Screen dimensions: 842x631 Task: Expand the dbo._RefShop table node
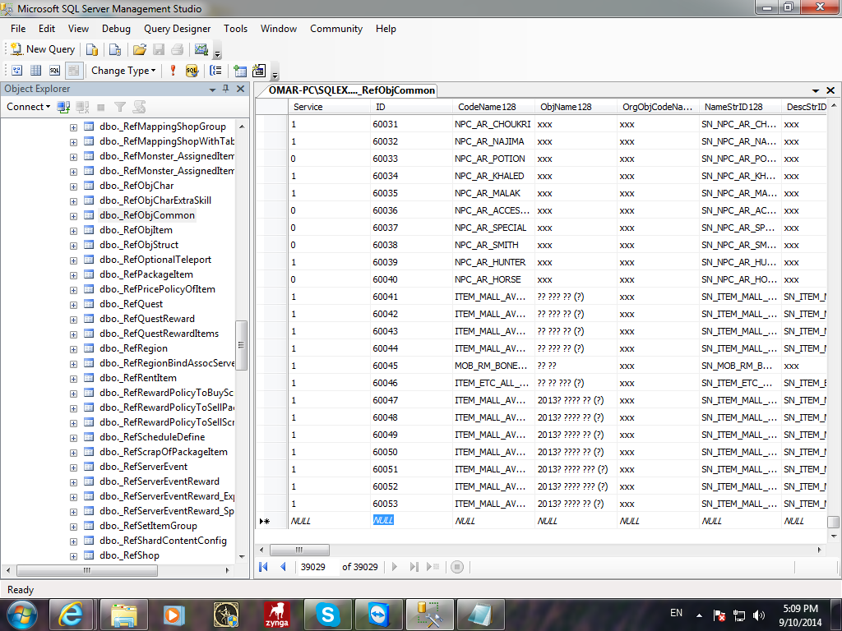pos(73,556)
